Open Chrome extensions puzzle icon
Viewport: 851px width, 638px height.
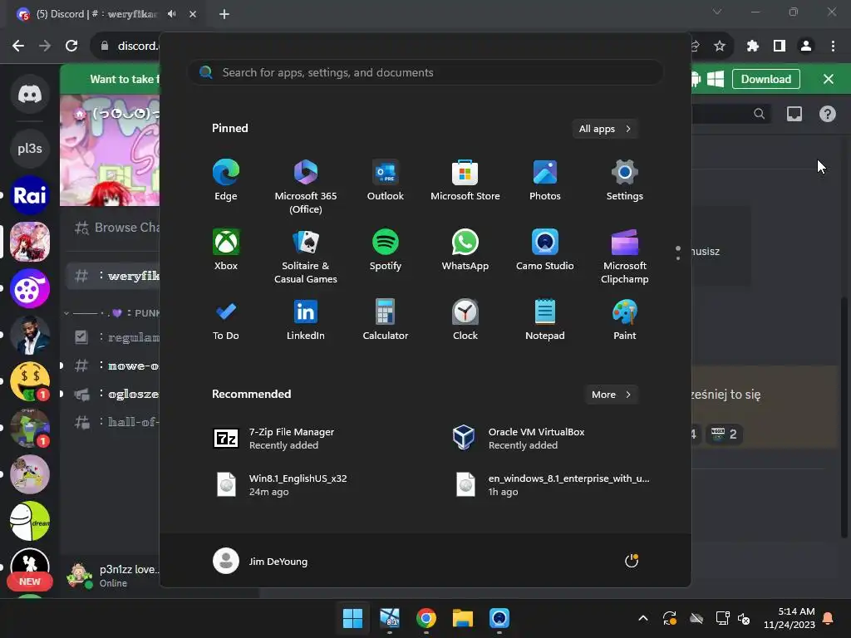pos(752,46)
